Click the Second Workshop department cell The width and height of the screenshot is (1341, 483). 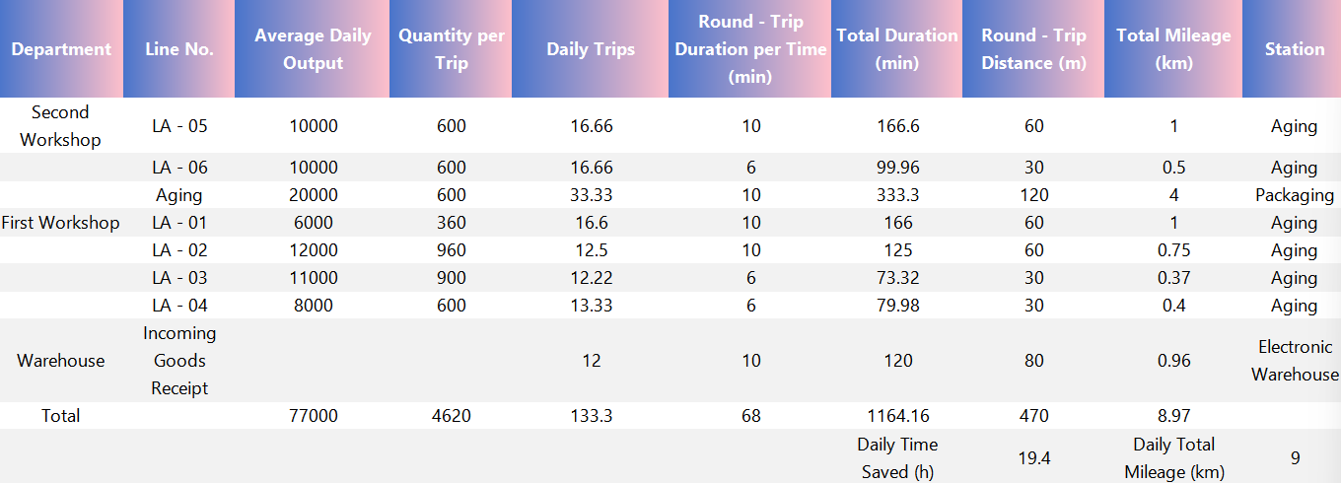click(x=61, y=126)
